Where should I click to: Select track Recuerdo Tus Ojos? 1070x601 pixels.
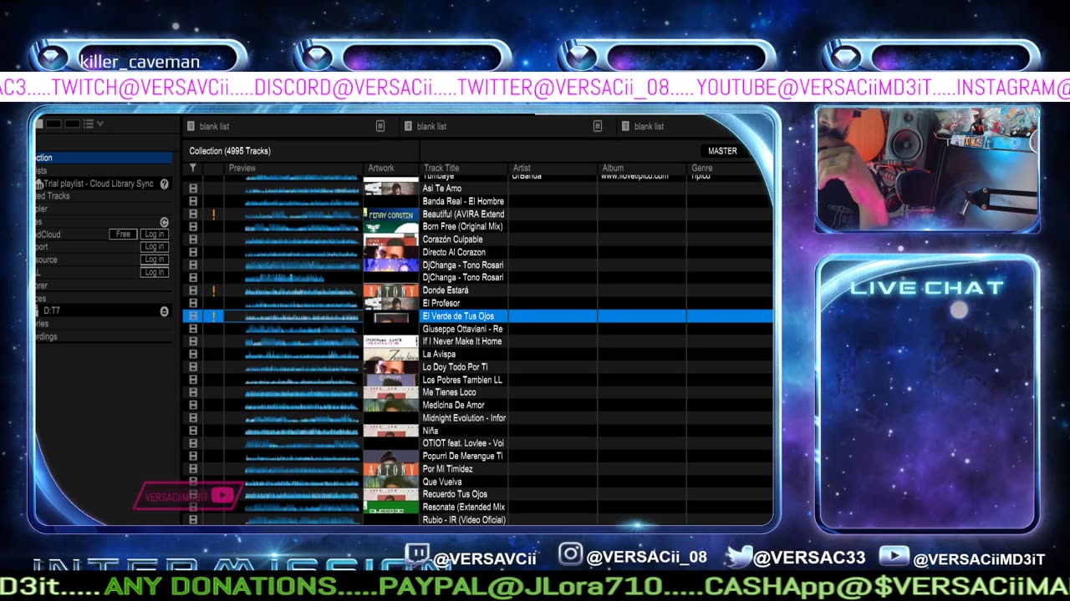coord(455,494)
